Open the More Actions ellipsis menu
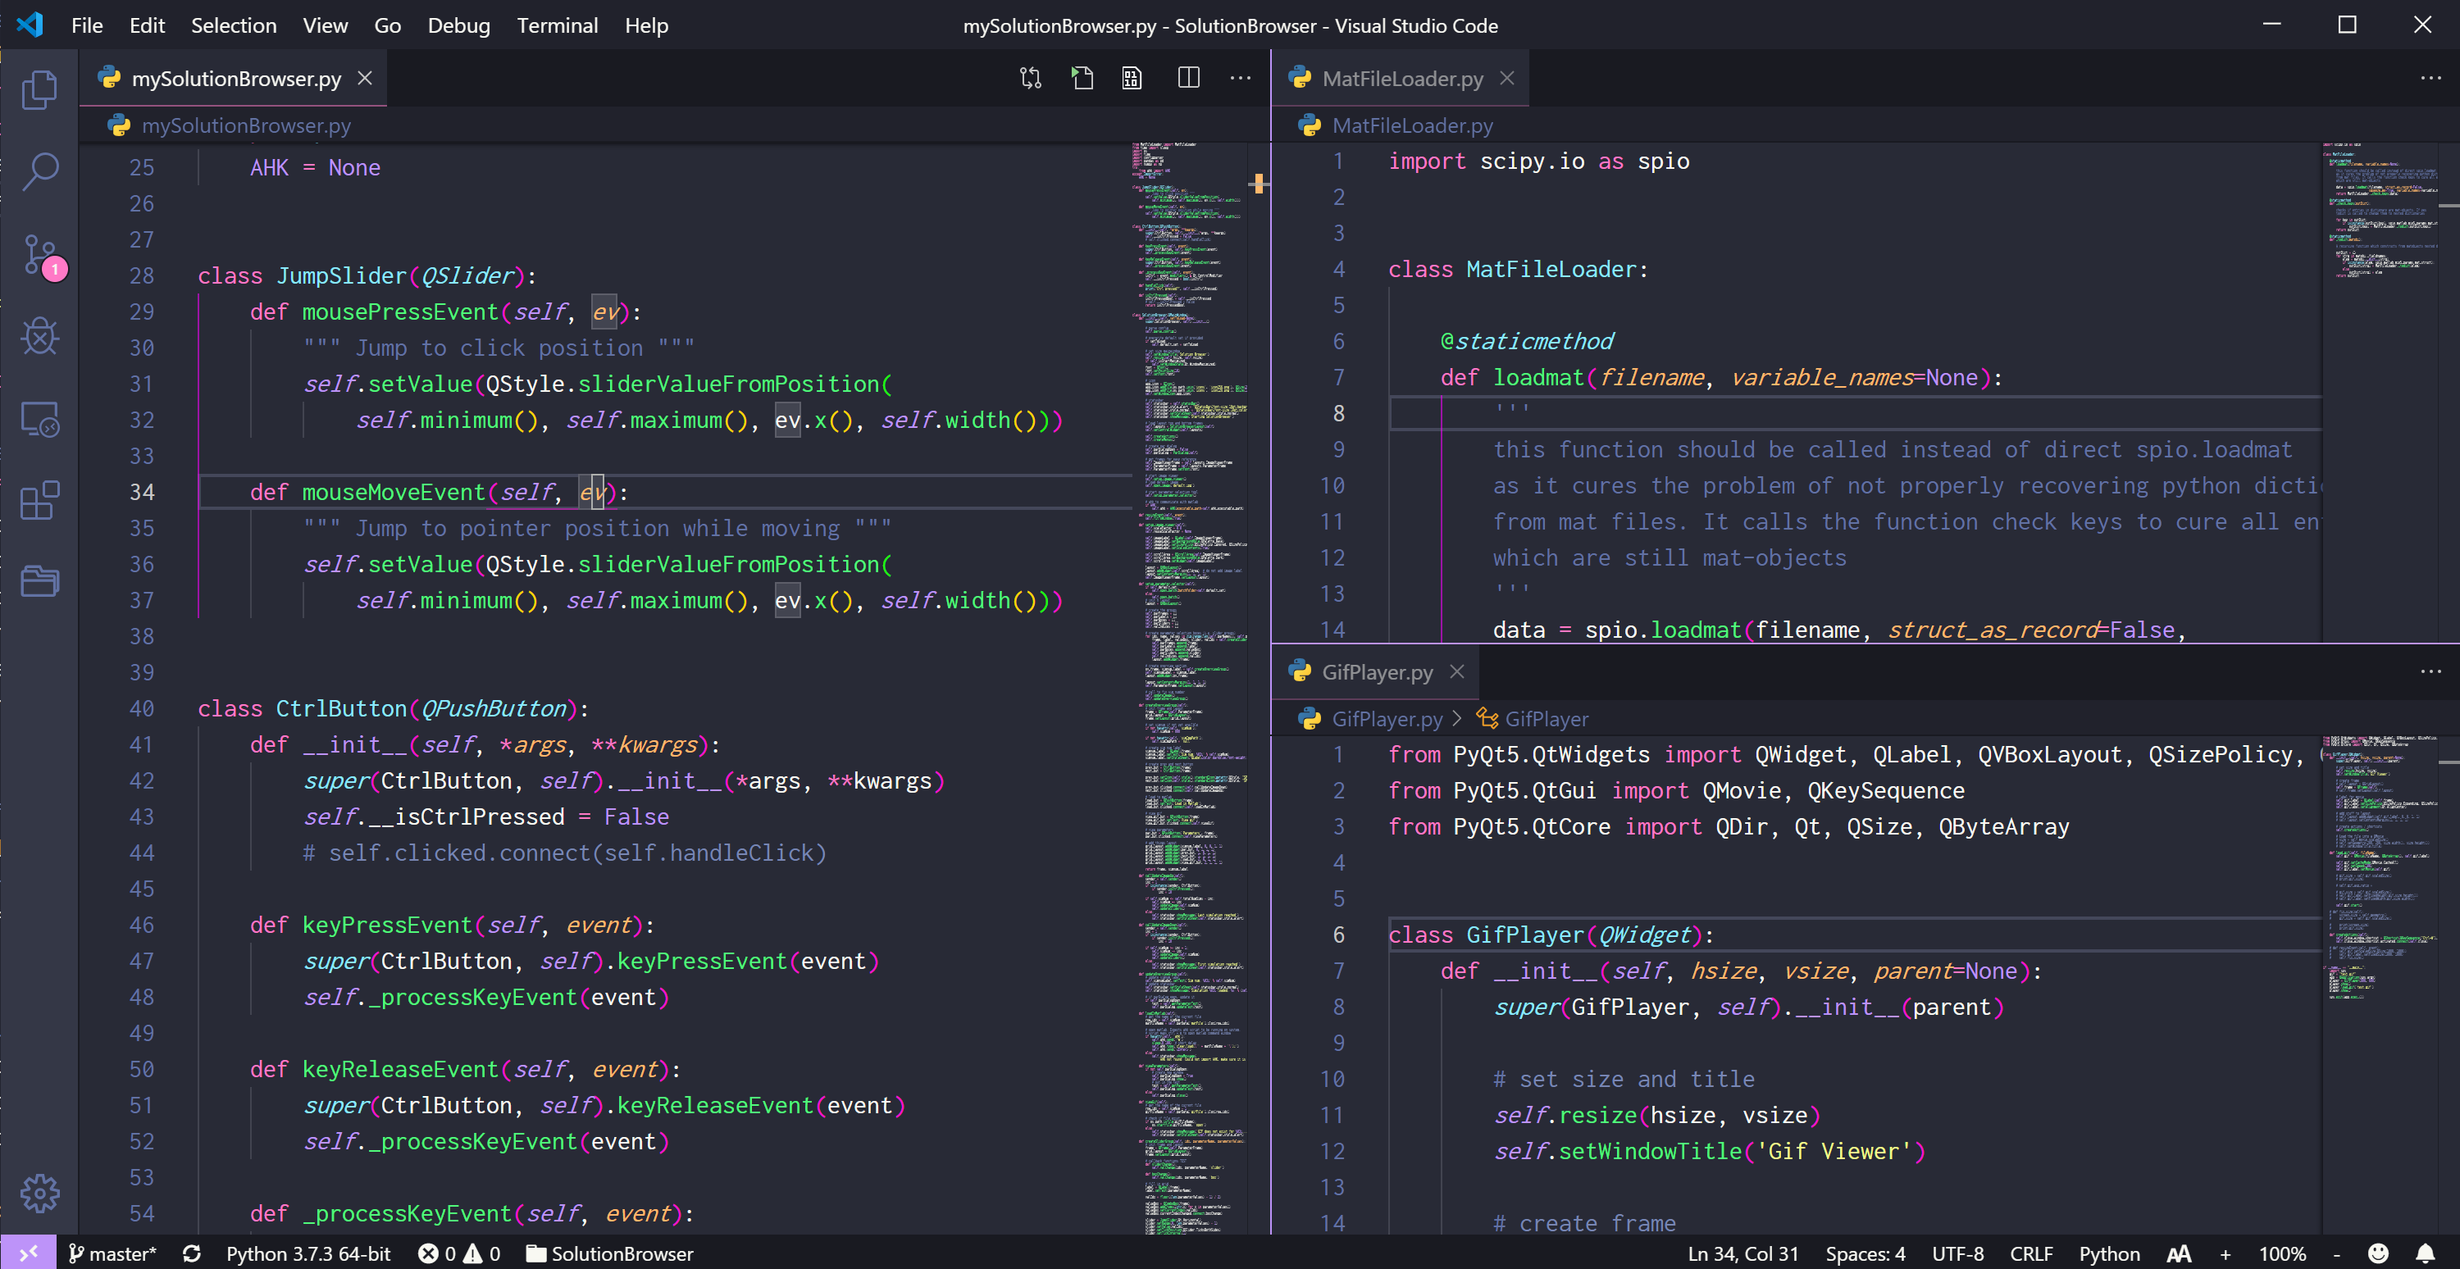2460x1269 pixels. (x=1240, y=79)
